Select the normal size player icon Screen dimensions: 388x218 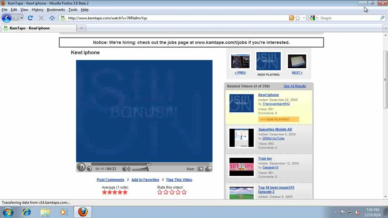pos(200,169)
